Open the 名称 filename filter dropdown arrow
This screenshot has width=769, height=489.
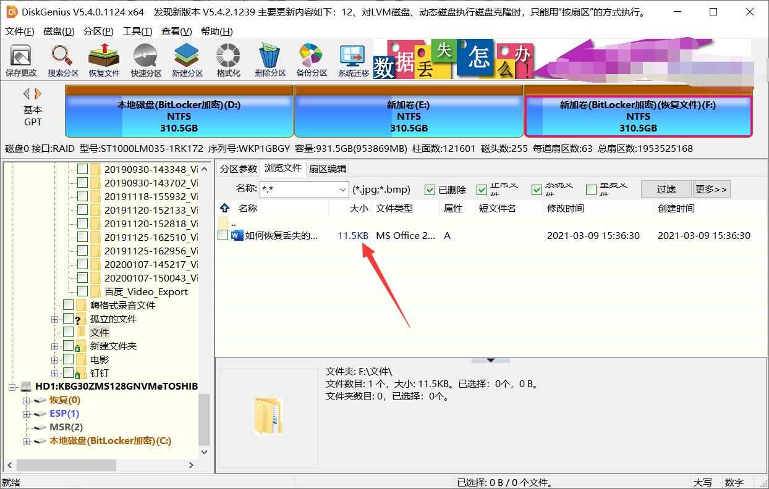coord(342,190)
